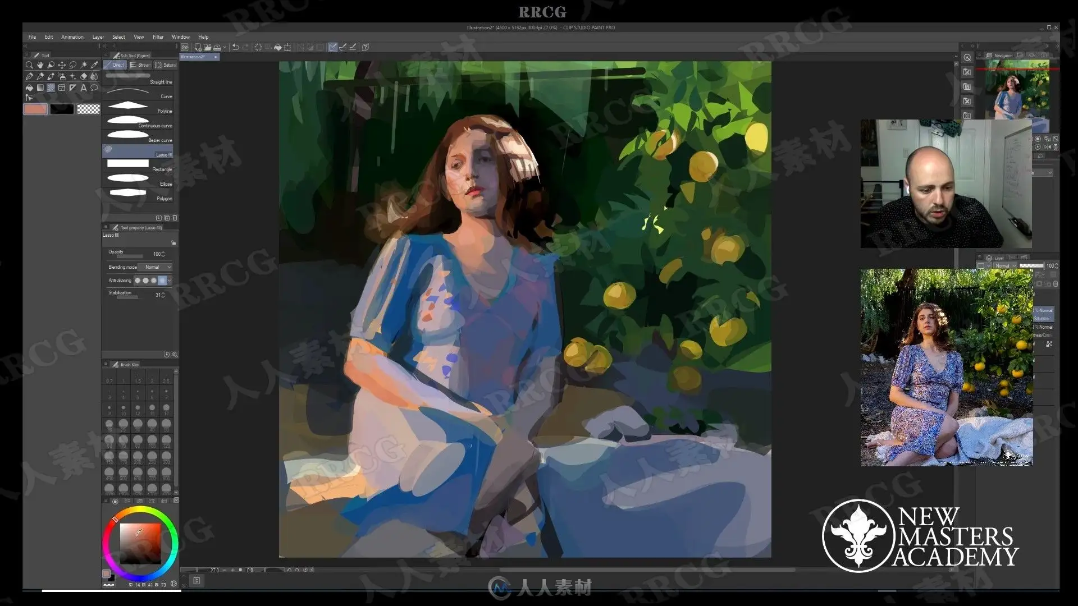Screen dimensions: 1078x606
Task: Open the Save dropdown arrow in command bar
Action: coord(225,47)
